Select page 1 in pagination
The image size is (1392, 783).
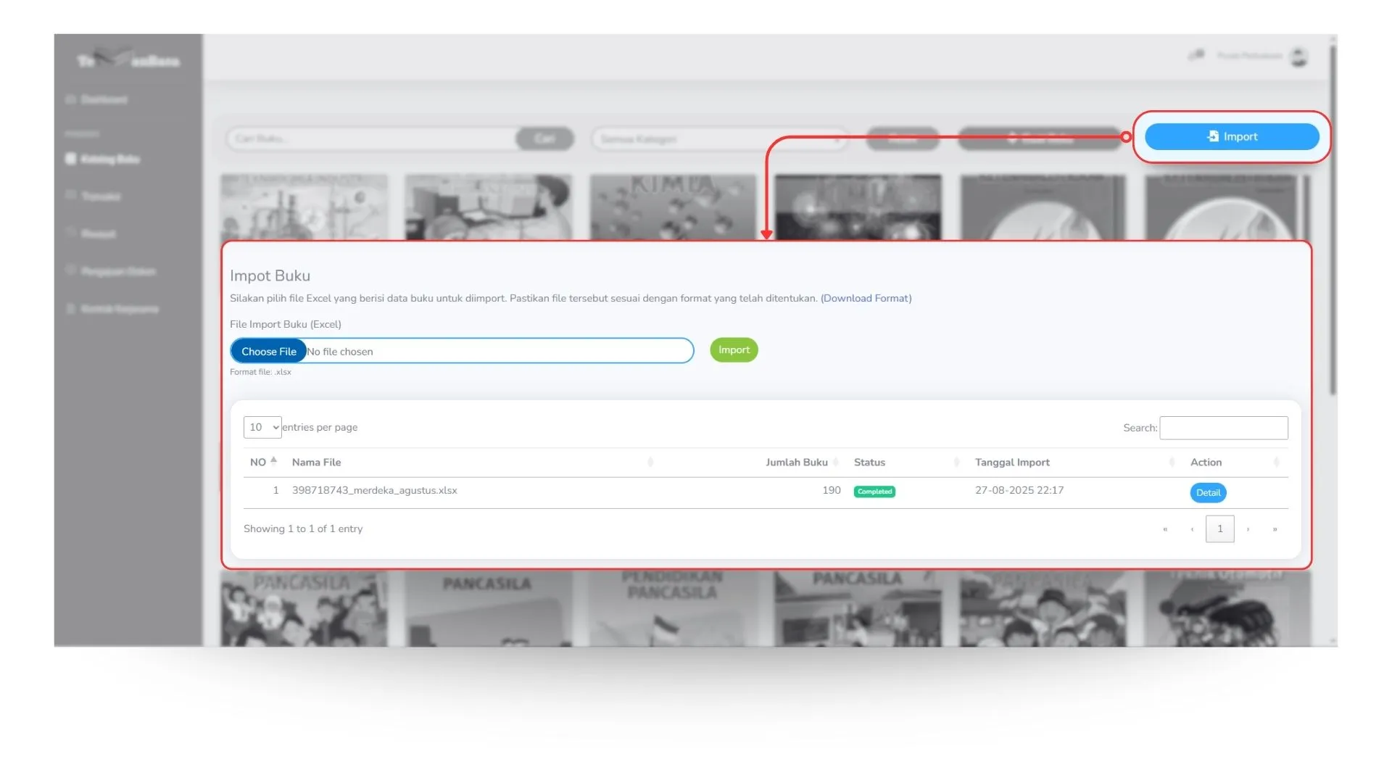[1219, 529]
